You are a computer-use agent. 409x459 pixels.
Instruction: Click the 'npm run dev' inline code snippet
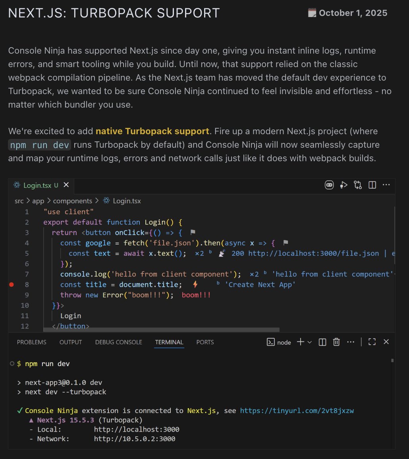[x=40, y=145]
